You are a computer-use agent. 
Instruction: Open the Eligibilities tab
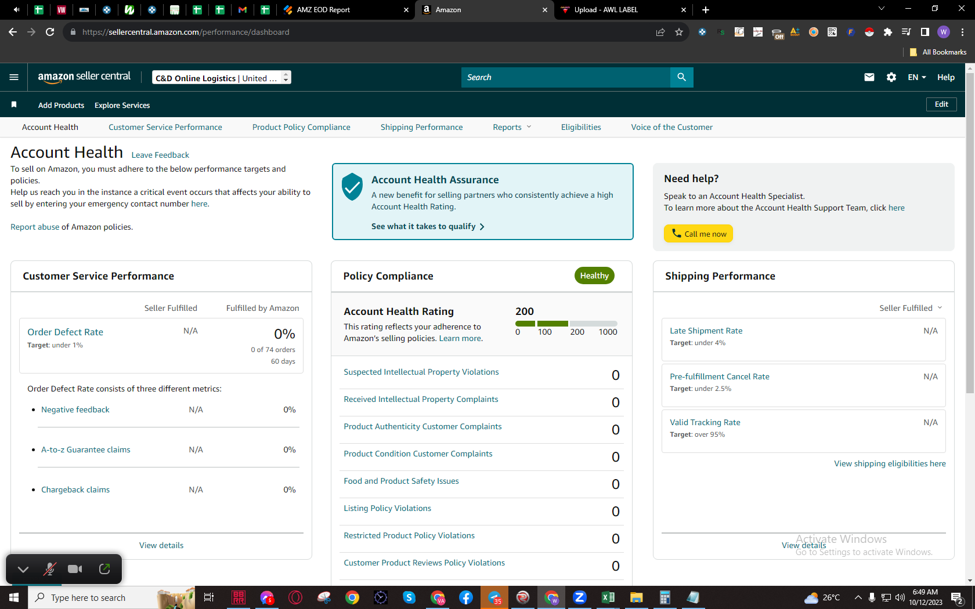(581, 127)
